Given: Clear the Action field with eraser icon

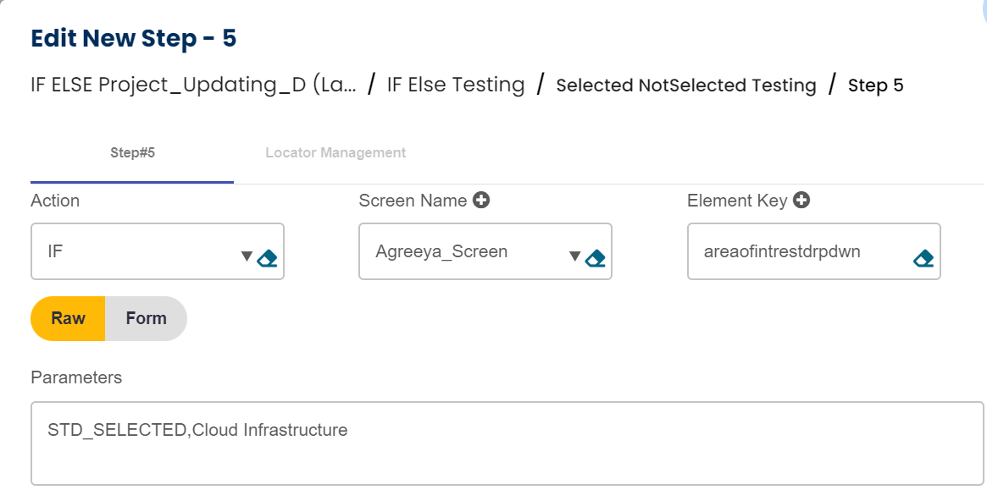Looking at the screenshot, I should coord(268,257).
